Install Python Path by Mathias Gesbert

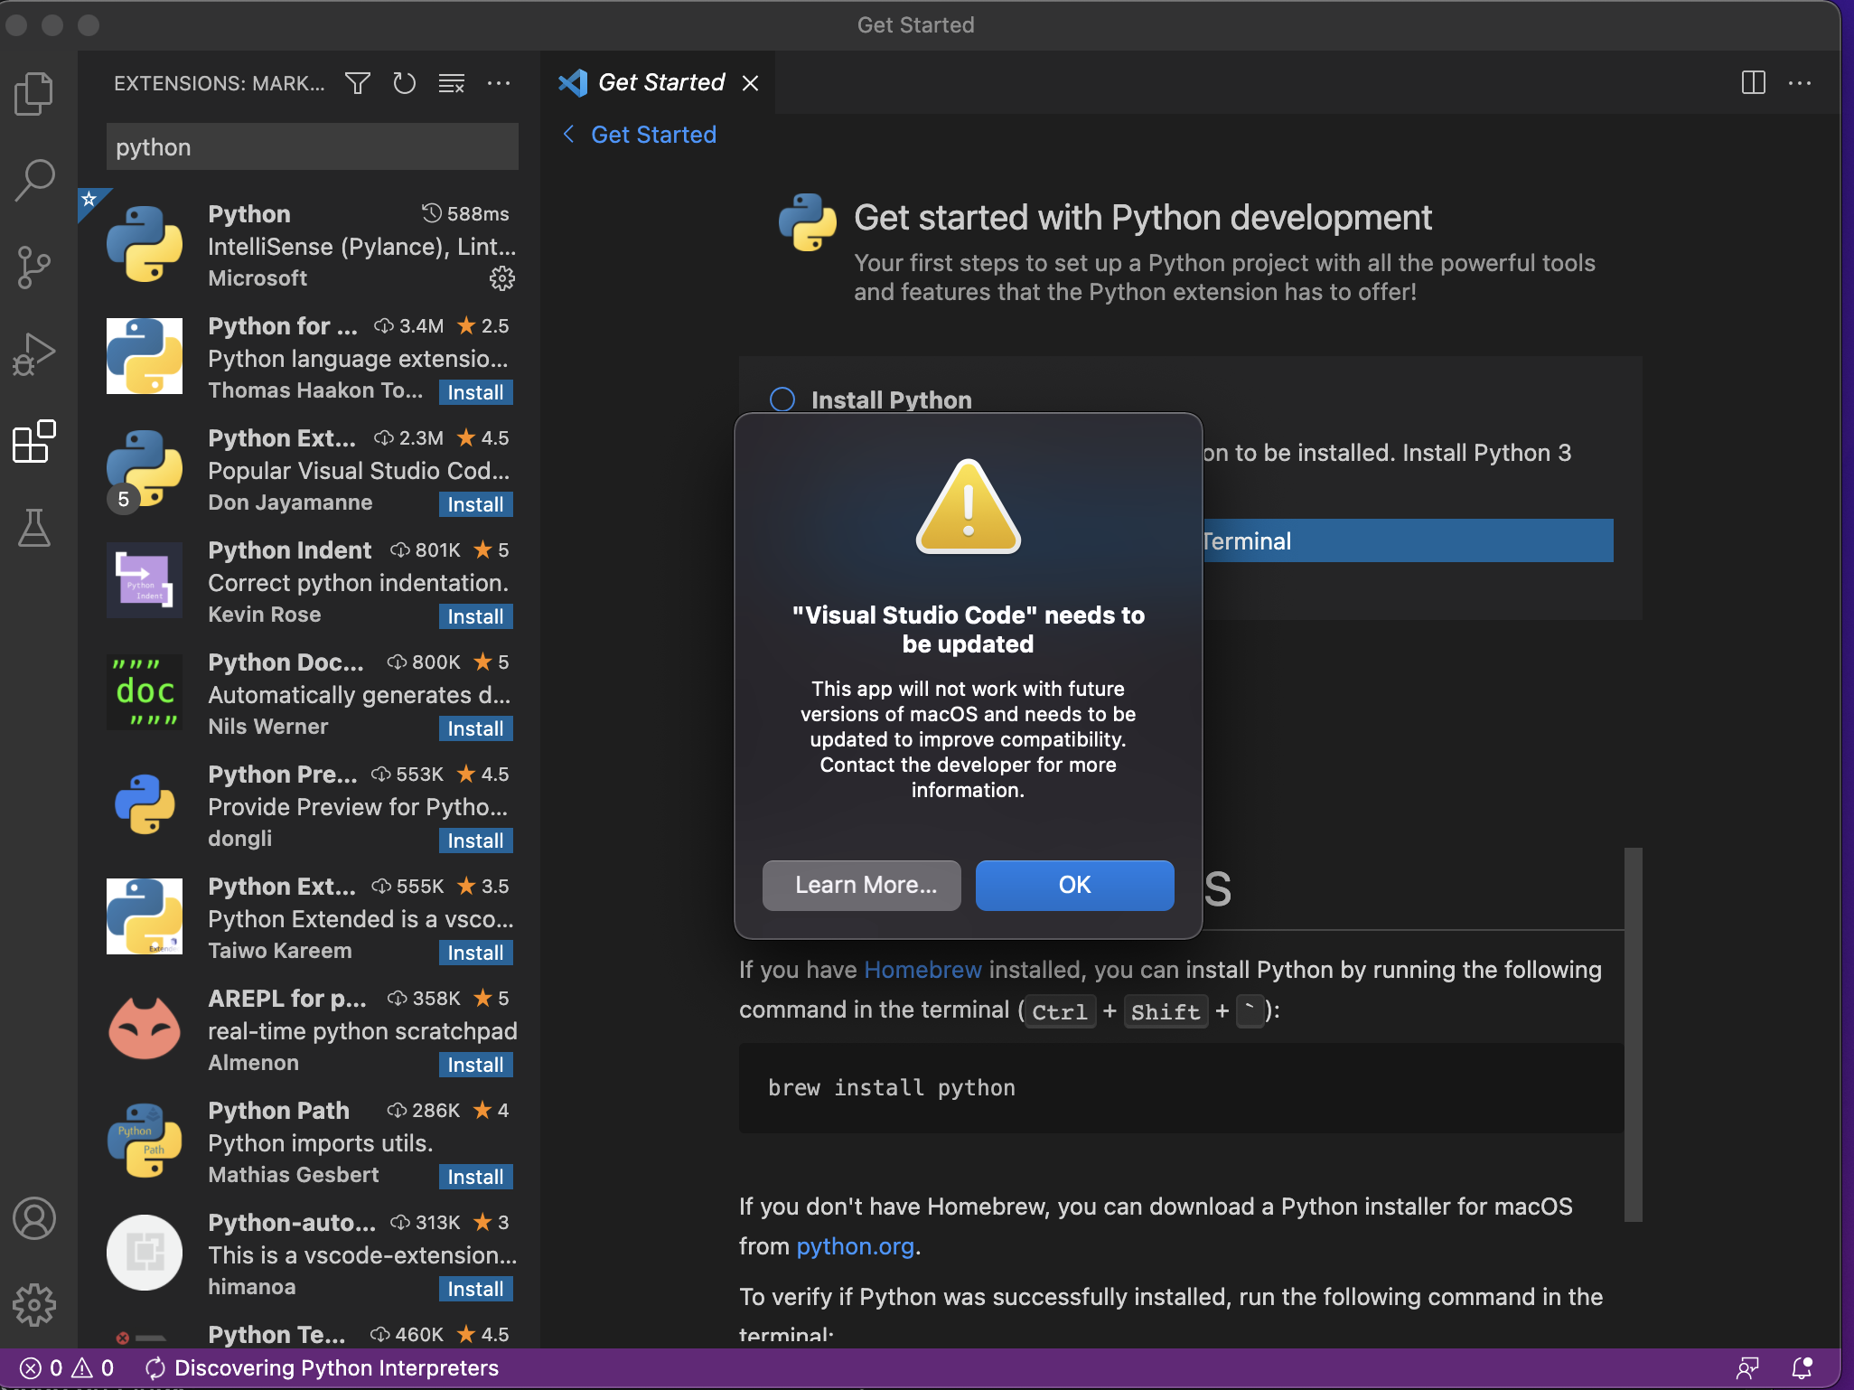click(476, 1177)
